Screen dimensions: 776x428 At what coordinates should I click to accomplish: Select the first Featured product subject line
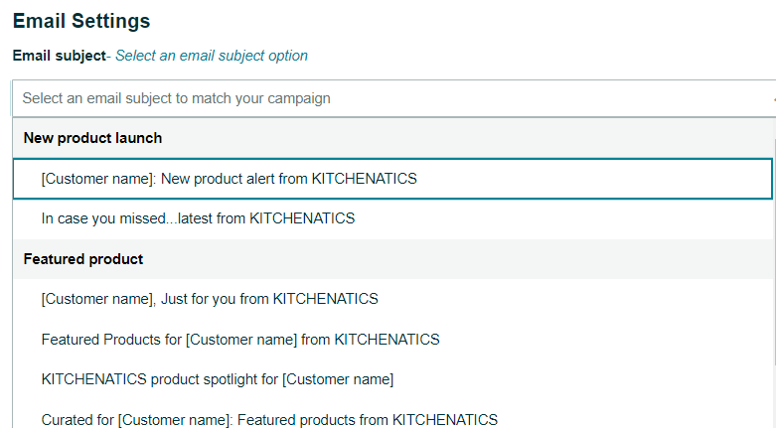(x=210, y=298)
